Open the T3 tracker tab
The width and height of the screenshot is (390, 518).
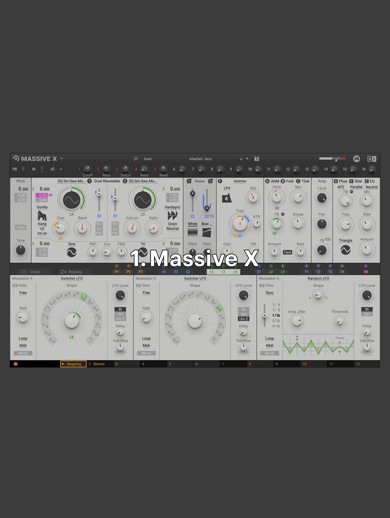[x=330, y=272]
